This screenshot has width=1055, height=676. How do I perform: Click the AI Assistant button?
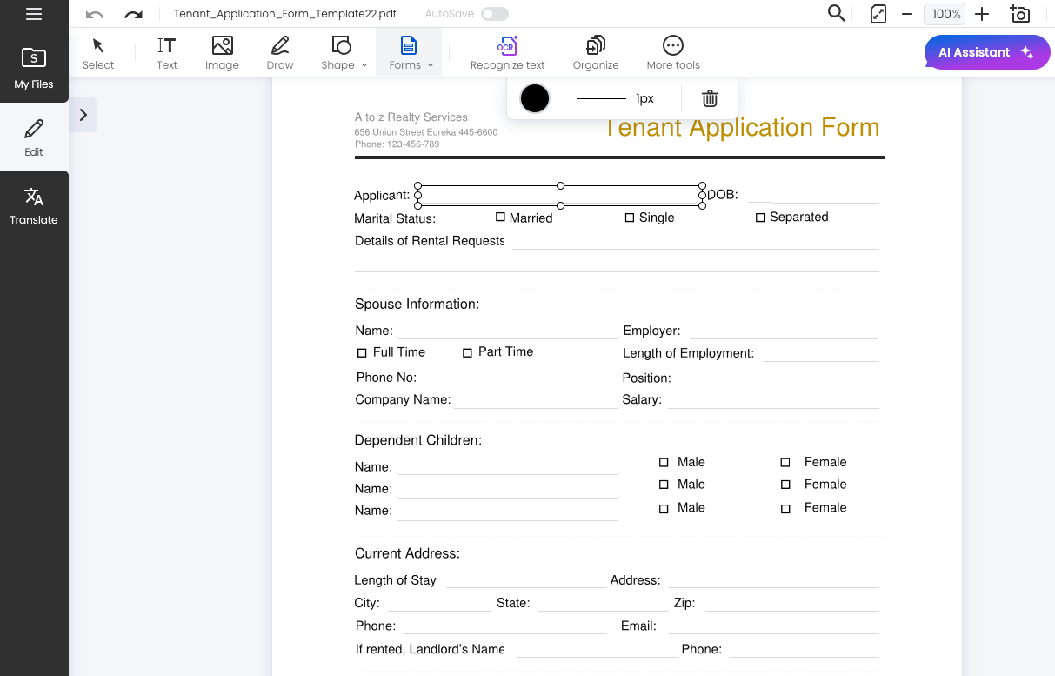(986, 52)
